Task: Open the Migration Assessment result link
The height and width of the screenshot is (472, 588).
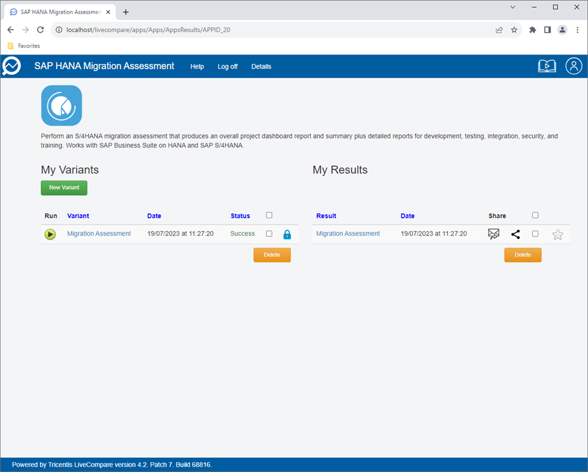Action: point(348,234)
